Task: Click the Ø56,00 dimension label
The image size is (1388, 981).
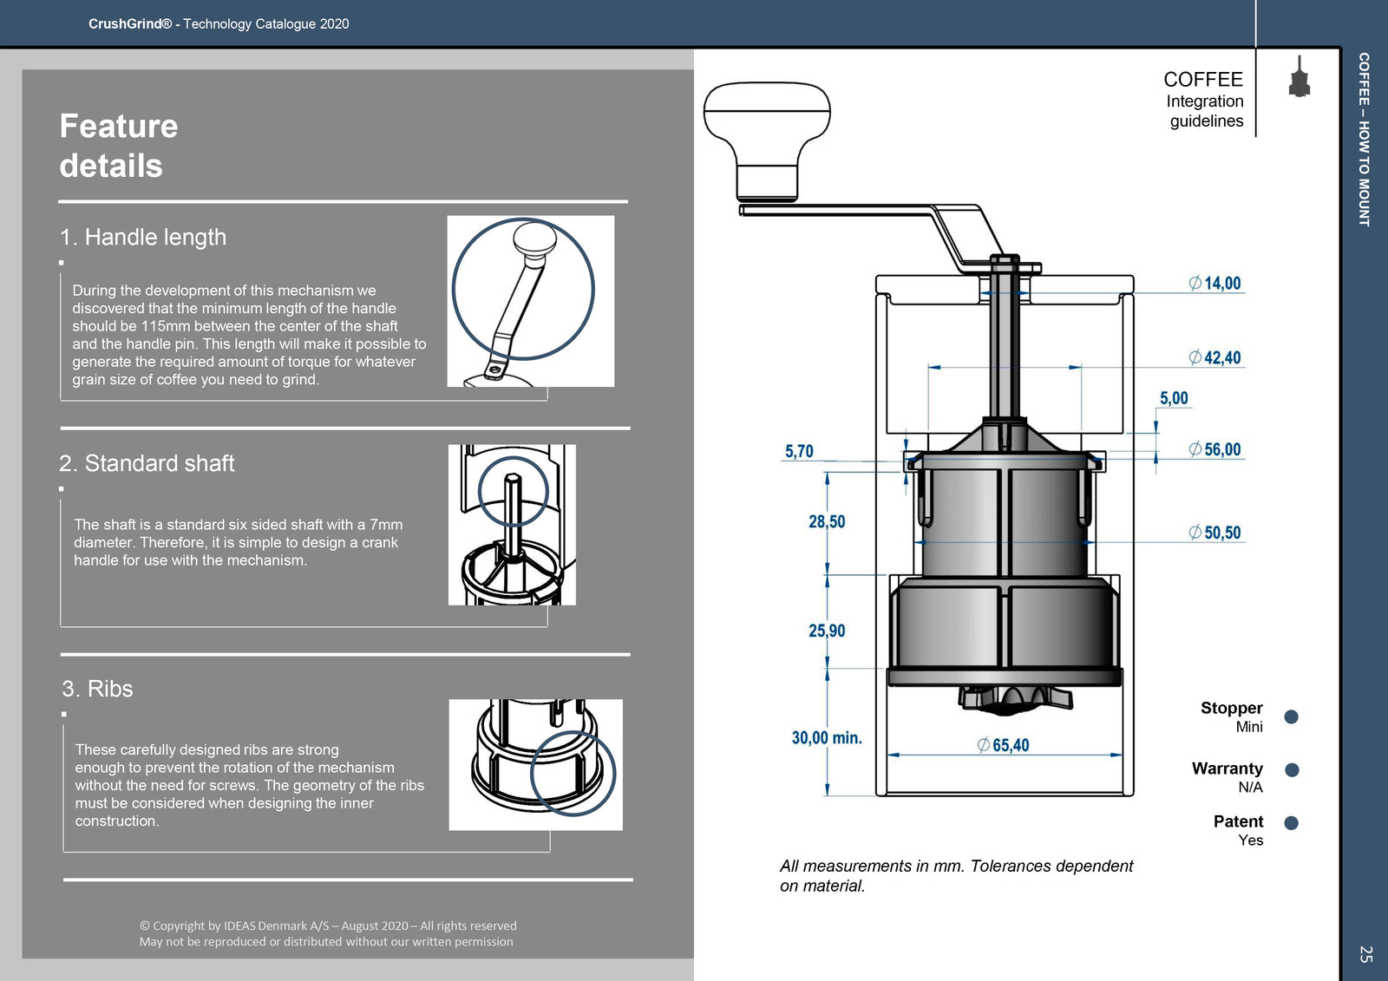Action: pyautogui.click(x=1214, y=449)
